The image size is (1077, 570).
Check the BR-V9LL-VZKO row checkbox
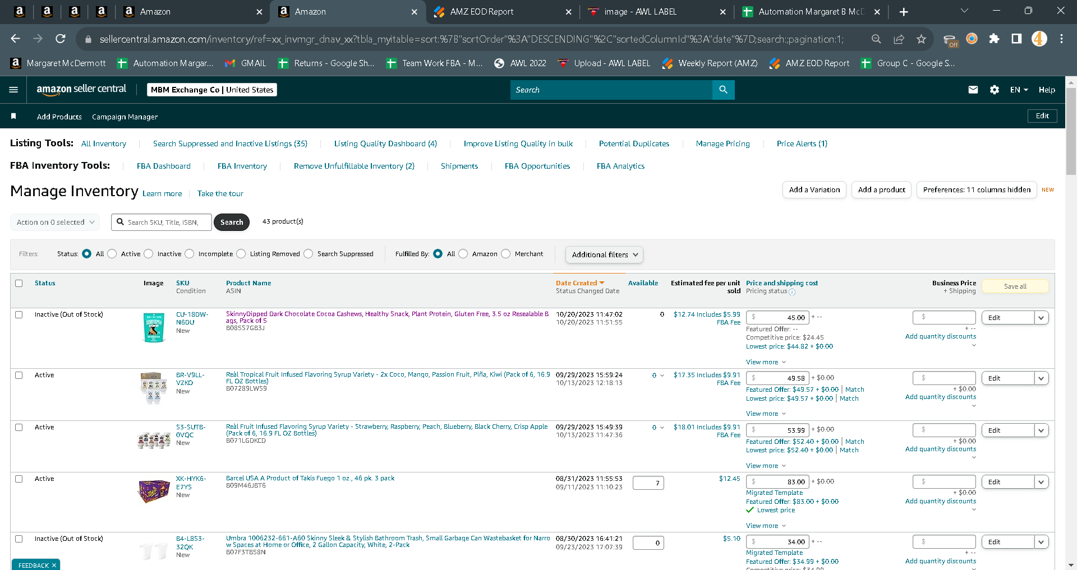pyautogui.click(x=19, y=376)
